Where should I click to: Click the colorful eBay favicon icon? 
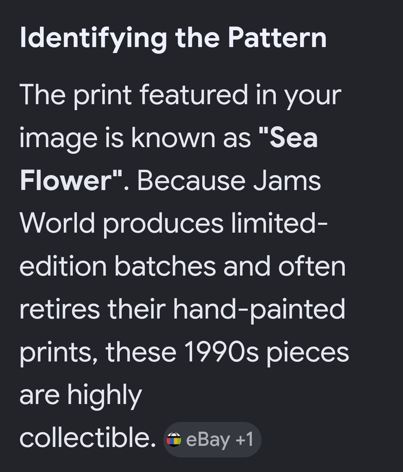(174, 440)
